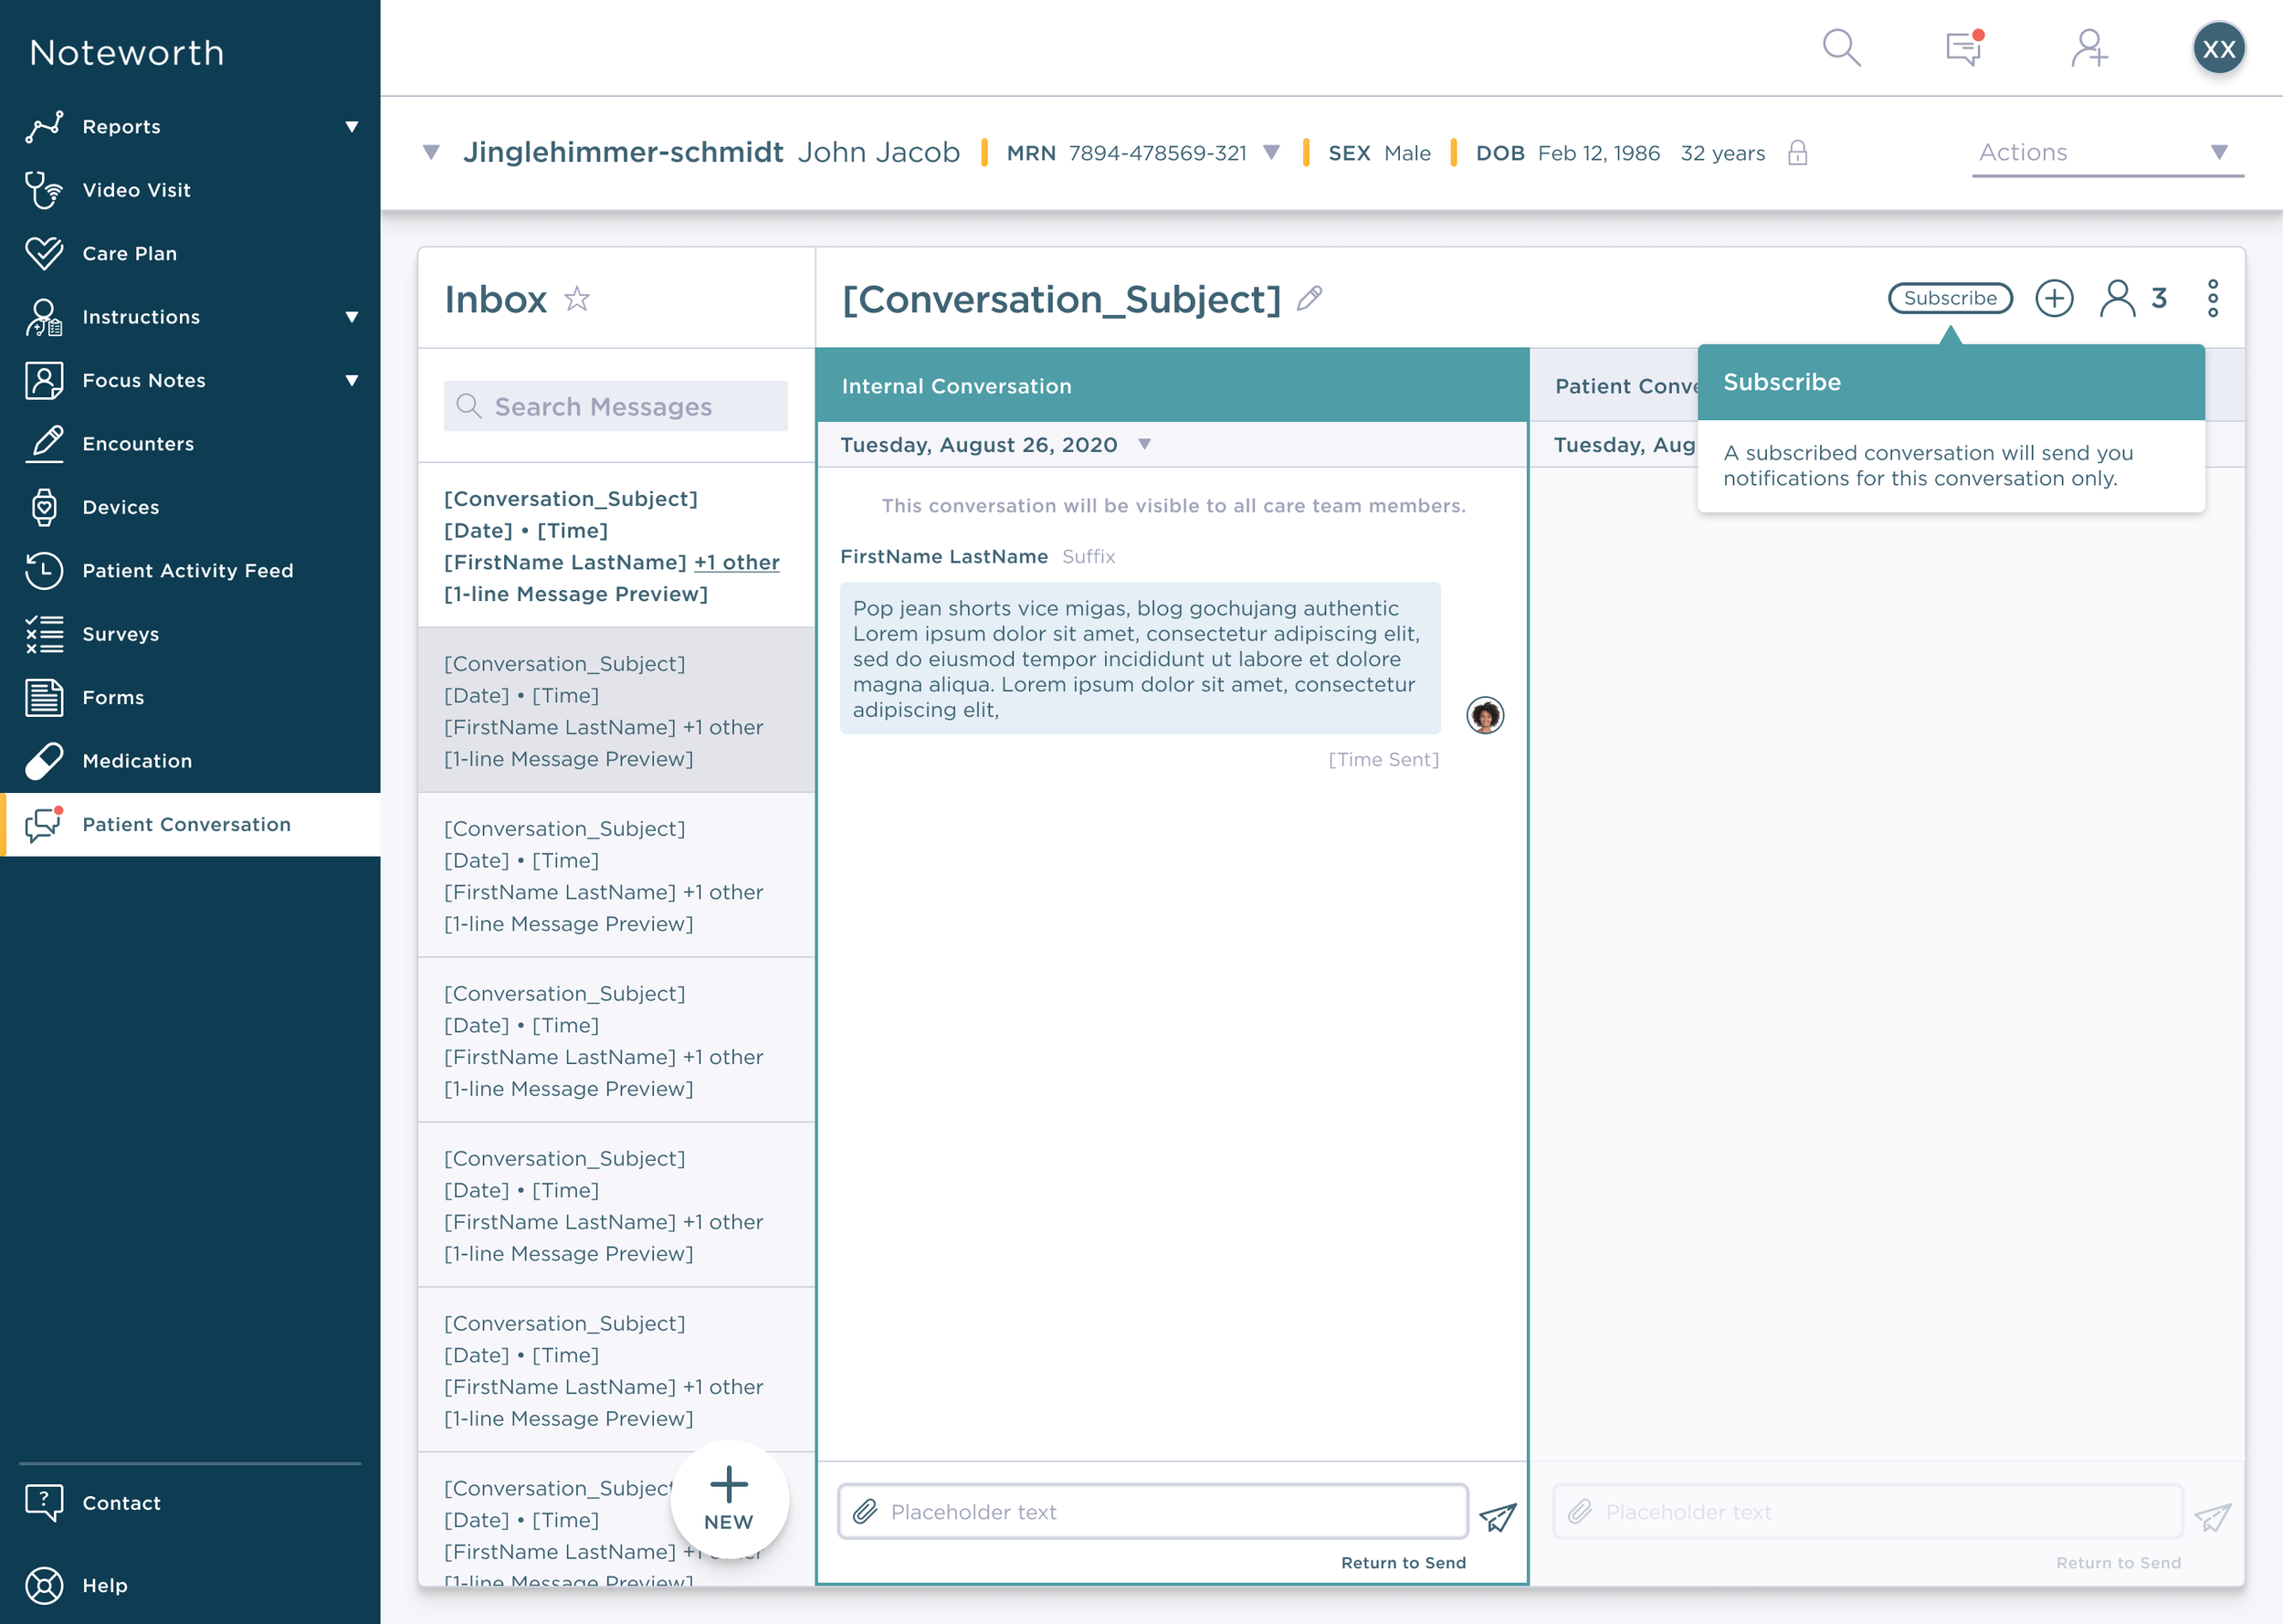The height and width of the screenshot is (1624, 2283).
Task: Open the three-dot more options menu
Action: (x=2213, y=298)
